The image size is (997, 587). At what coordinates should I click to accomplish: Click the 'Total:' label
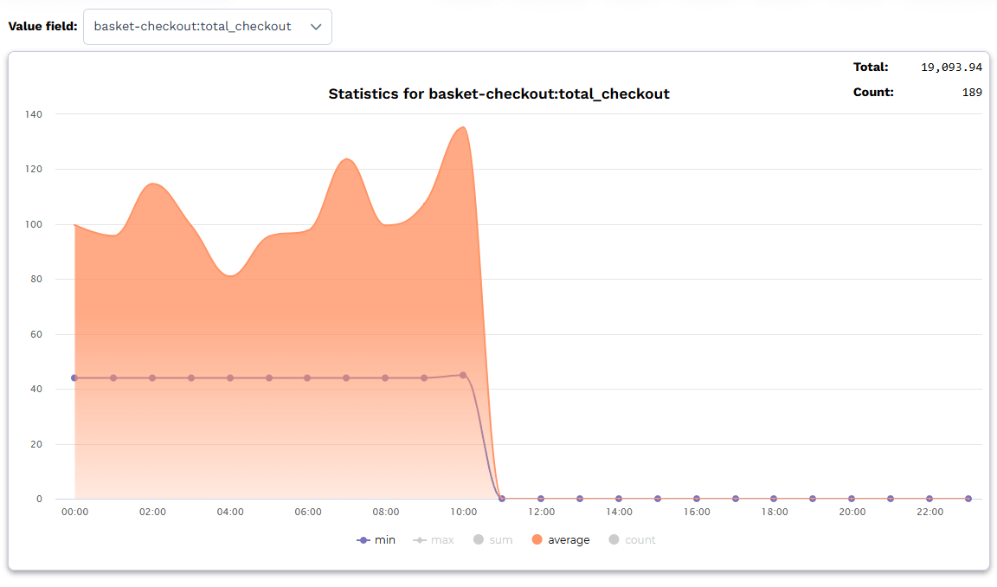(x=871, y=67)
